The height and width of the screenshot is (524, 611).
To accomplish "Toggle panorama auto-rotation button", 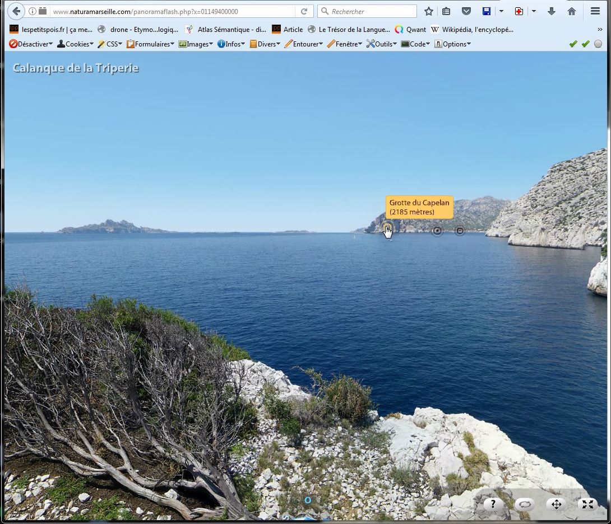I will (525, 504).
